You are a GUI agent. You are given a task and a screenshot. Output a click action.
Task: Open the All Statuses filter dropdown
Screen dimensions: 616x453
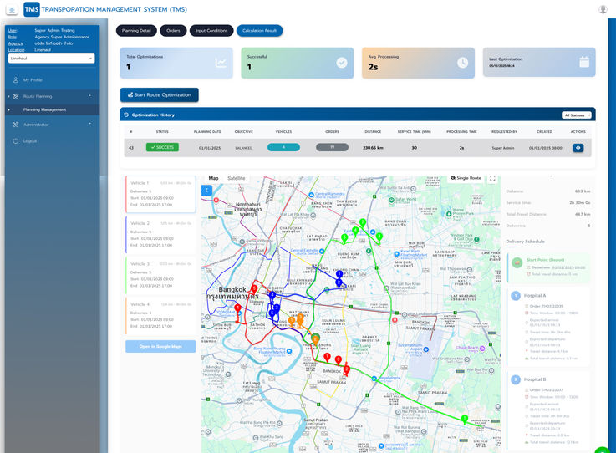point(577,115)
